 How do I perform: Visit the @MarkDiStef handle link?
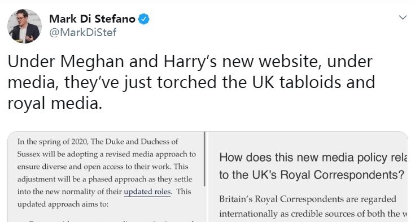click(83, 32)
